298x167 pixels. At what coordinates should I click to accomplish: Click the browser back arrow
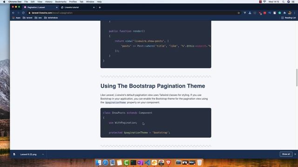[x=14, y=13]
